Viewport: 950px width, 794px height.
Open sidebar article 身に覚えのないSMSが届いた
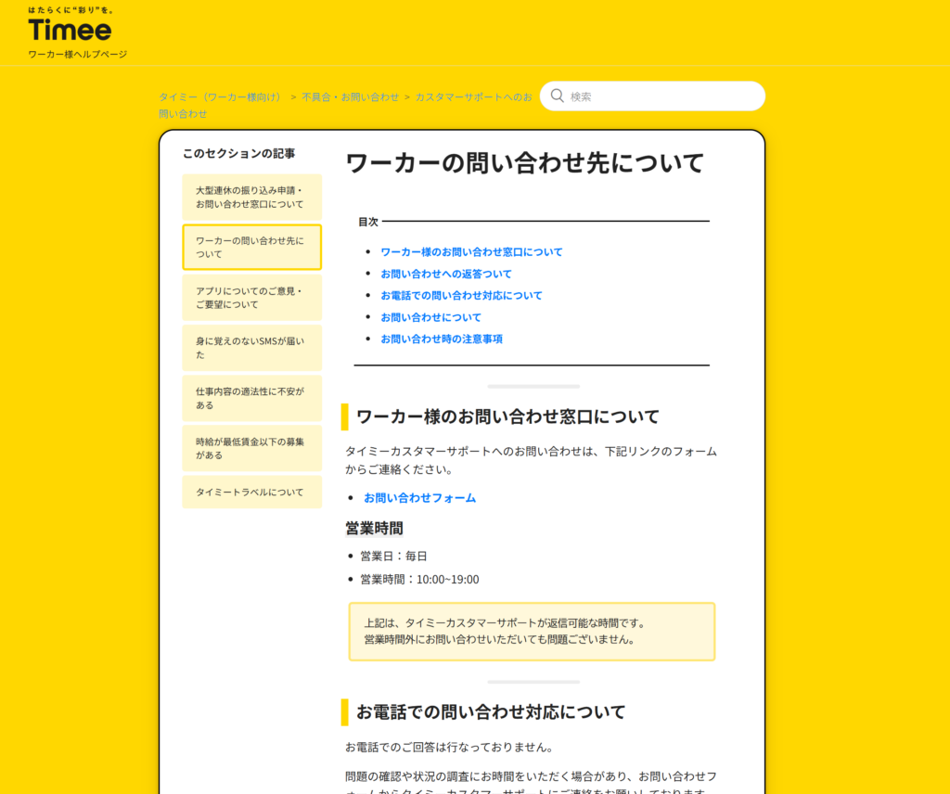point(251,348)
